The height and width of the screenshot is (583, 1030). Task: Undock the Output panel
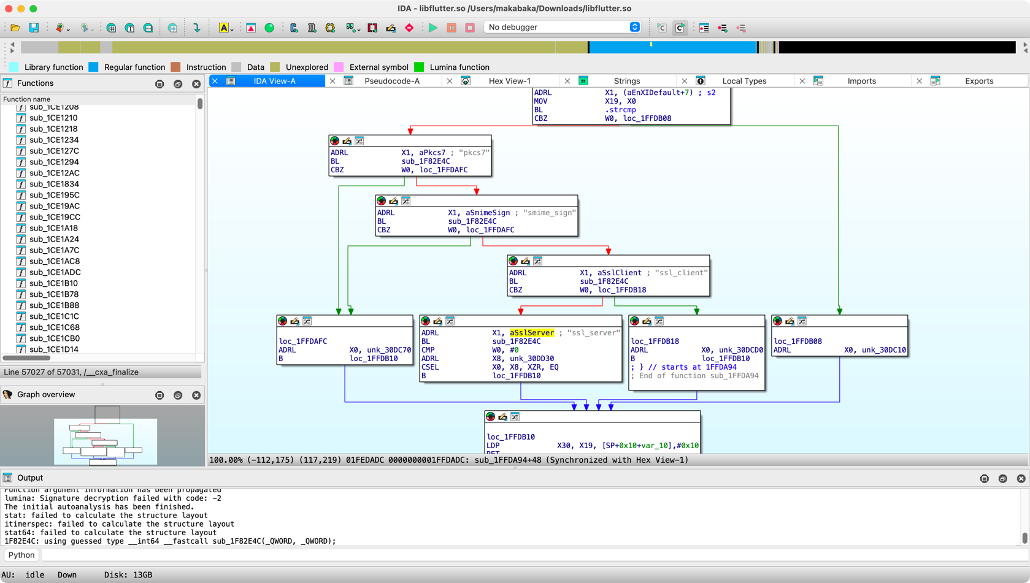coord(1002,478)
